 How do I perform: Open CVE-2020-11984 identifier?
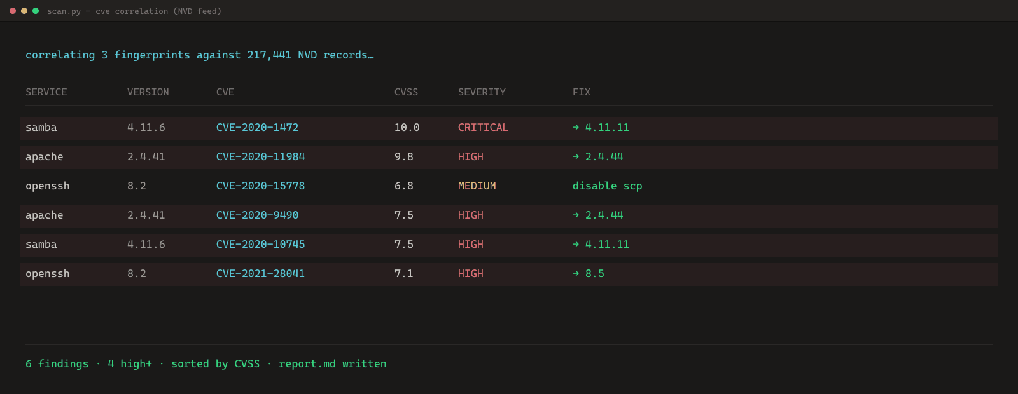pos(261,157)
